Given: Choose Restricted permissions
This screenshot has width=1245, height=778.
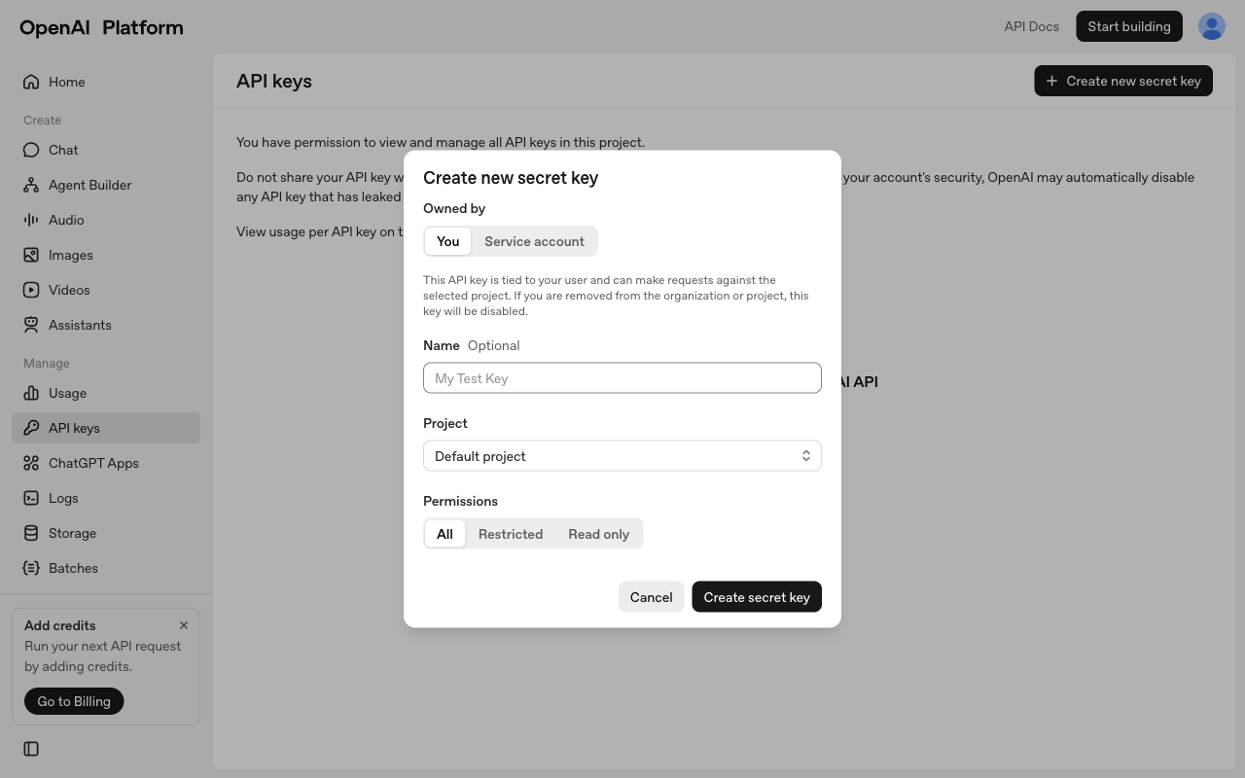Looking at the screenshot, I should [511, 534].
